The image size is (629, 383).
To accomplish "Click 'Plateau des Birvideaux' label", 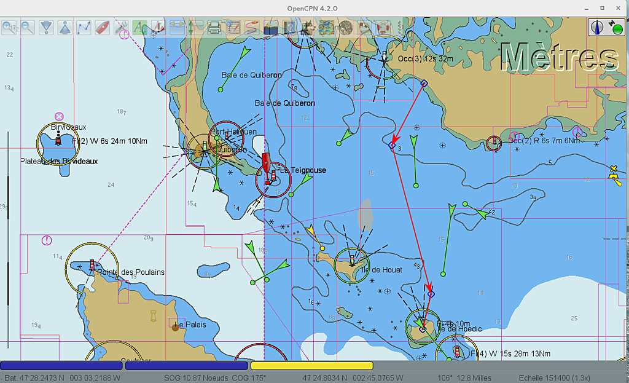I will point(59,161).
